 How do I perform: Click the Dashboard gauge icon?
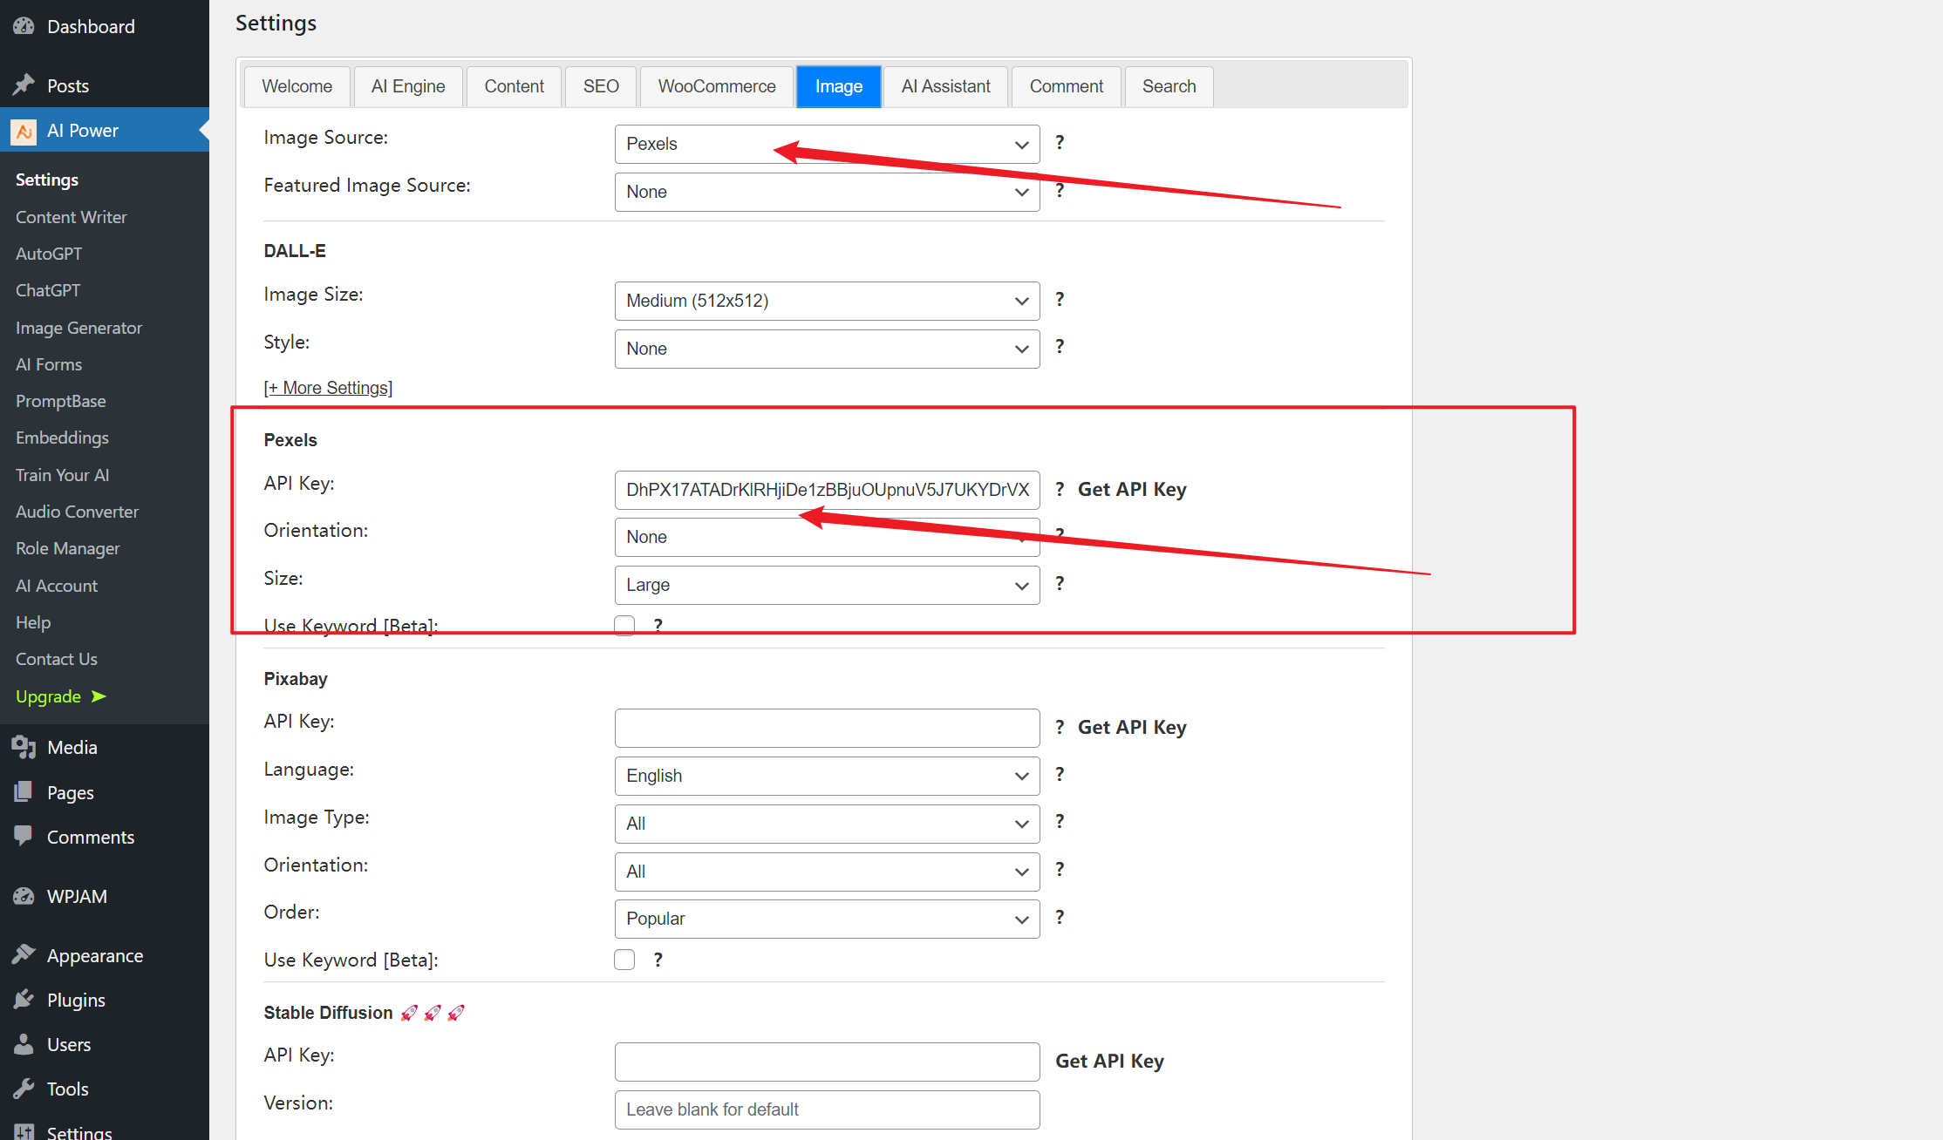coord(24,26)
